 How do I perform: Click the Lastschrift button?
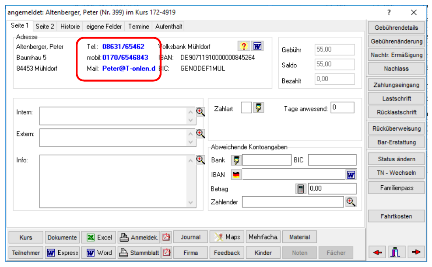click(x=396, y=98)
